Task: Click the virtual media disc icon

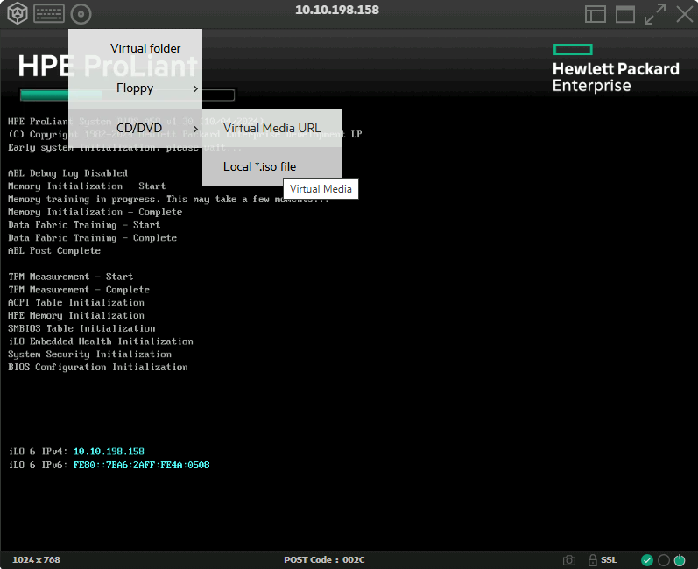Action: coord(81,14)
